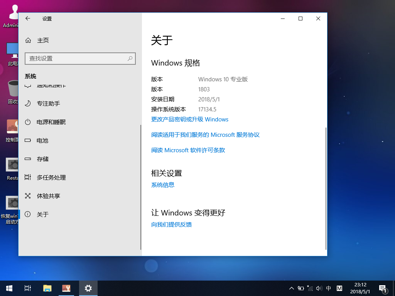
Task: Open 主页 home icon in sidebar
Action: [28, 40]
